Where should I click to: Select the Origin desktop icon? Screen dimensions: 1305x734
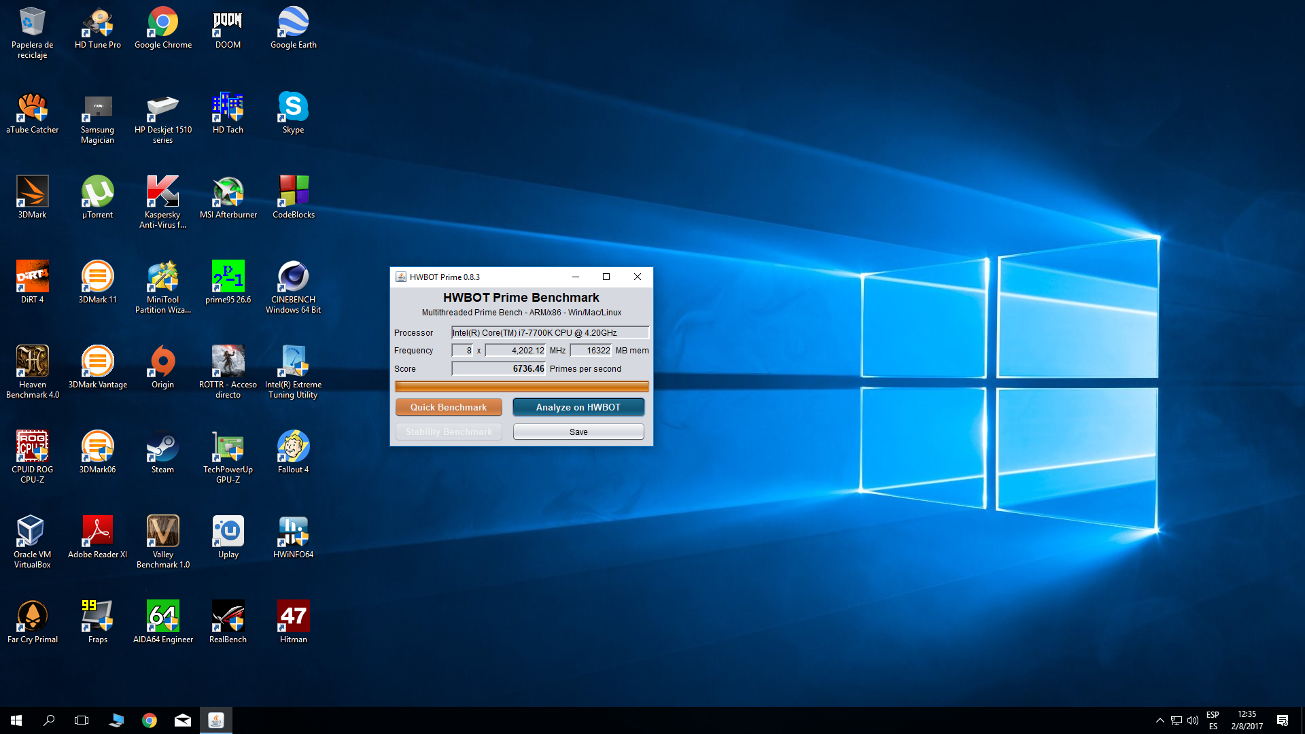[163, 368]
